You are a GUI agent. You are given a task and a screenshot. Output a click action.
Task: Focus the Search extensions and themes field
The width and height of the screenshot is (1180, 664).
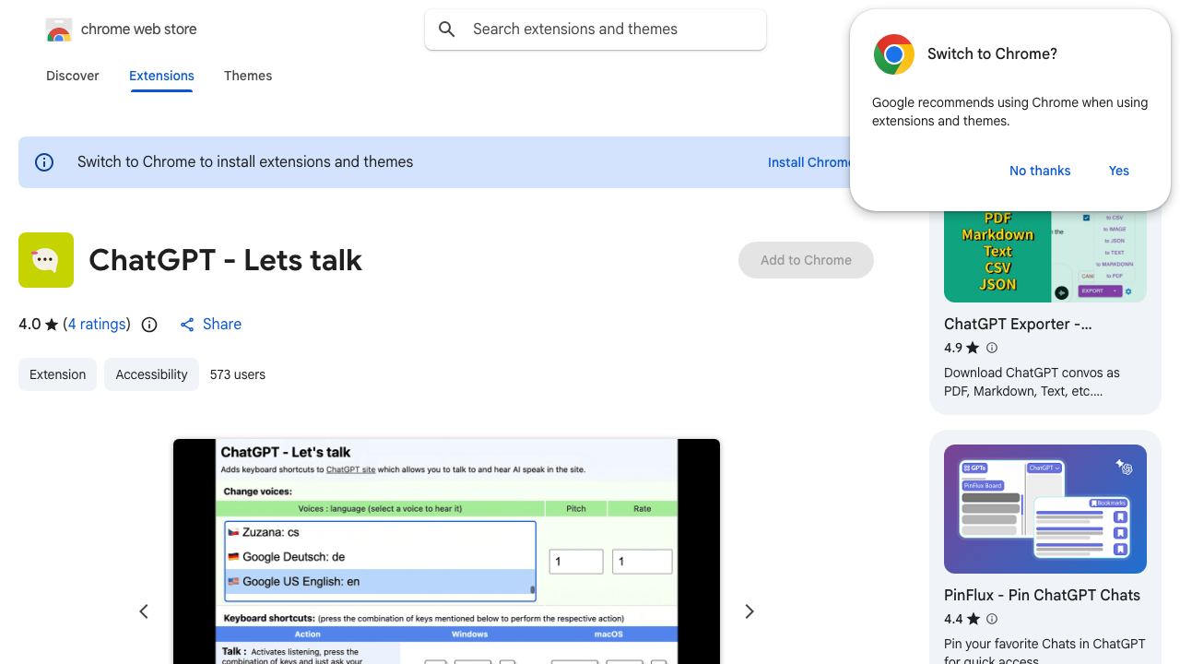pyautogui.click(x=596, y=30)
